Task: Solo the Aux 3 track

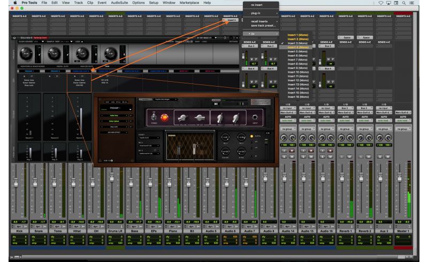Action: tap(380, 157)
